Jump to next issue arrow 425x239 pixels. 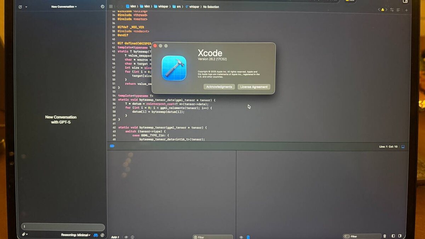386,10
